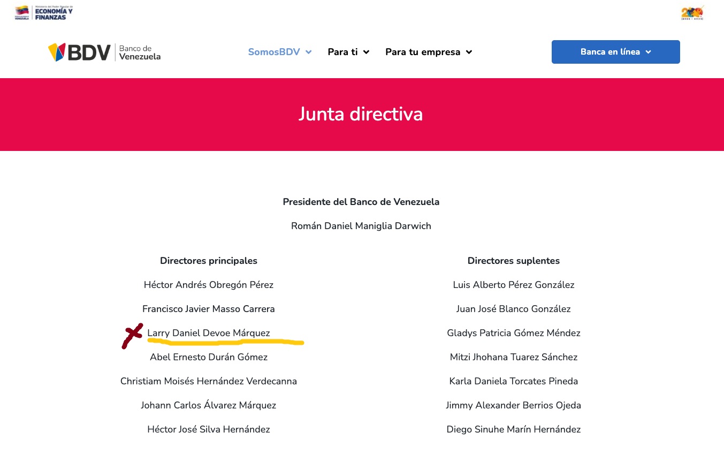Click the Directores principales heading
This screenshot has height=470, width=724.
(209, 261)
